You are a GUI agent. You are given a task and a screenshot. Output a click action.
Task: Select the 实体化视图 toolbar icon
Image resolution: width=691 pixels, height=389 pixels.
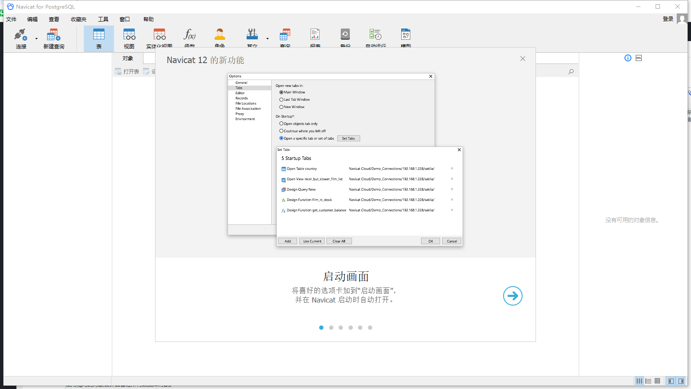click(159, 38)
